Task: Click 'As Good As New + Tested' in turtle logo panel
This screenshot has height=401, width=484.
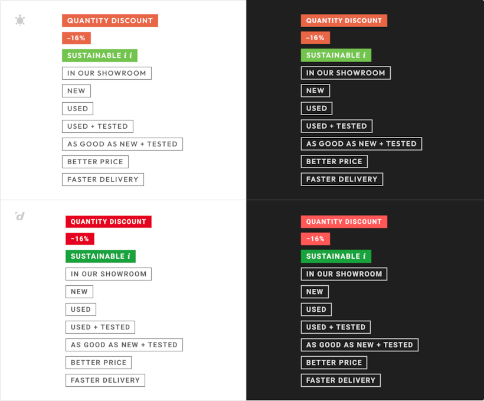Action: click(x=122, y=144)
